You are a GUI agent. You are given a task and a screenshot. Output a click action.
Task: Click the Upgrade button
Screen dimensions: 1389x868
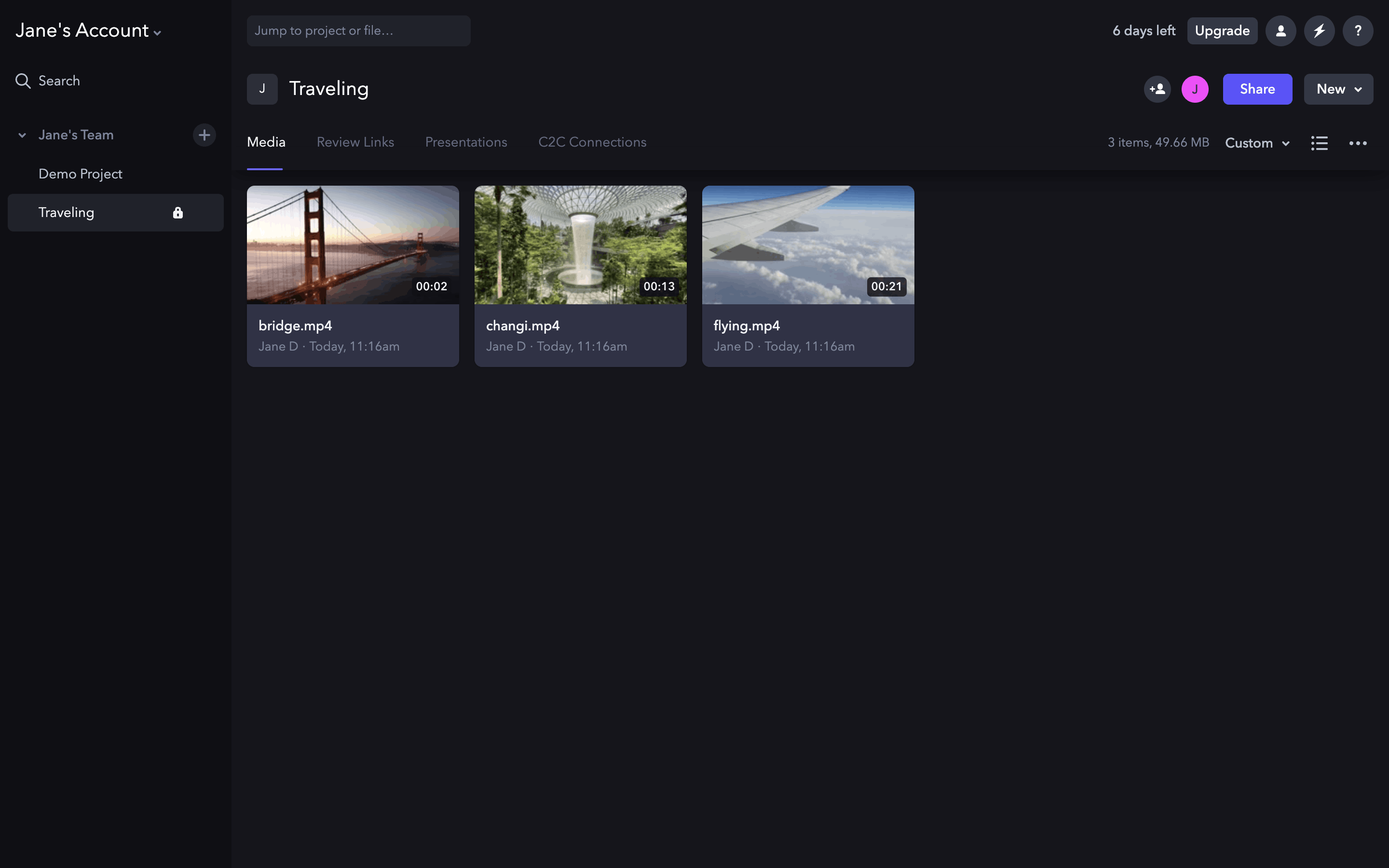pos(1221,31)
